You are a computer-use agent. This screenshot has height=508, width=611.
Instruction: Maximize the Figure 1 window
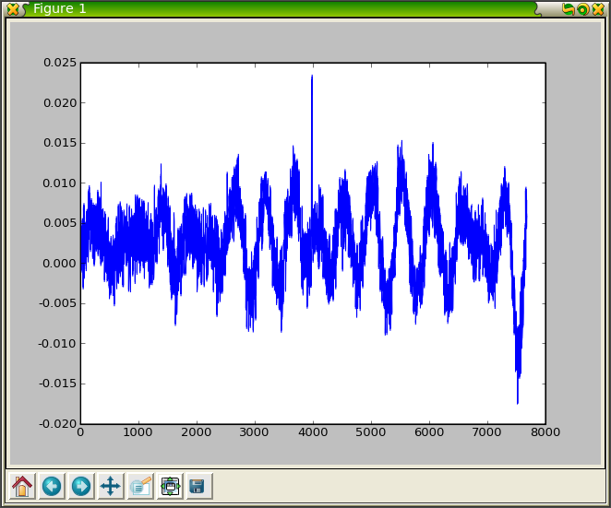point(583,9)
